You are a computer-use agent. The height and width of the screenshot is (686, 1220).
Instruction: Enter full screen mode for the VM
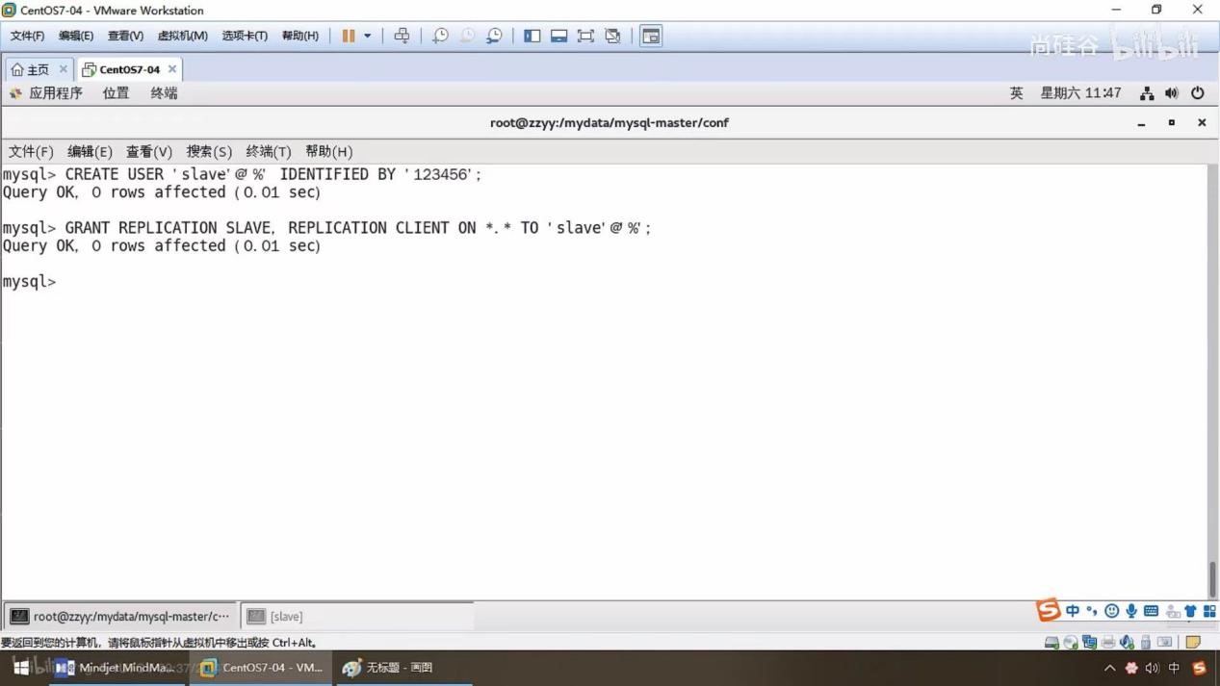point(585,36)
